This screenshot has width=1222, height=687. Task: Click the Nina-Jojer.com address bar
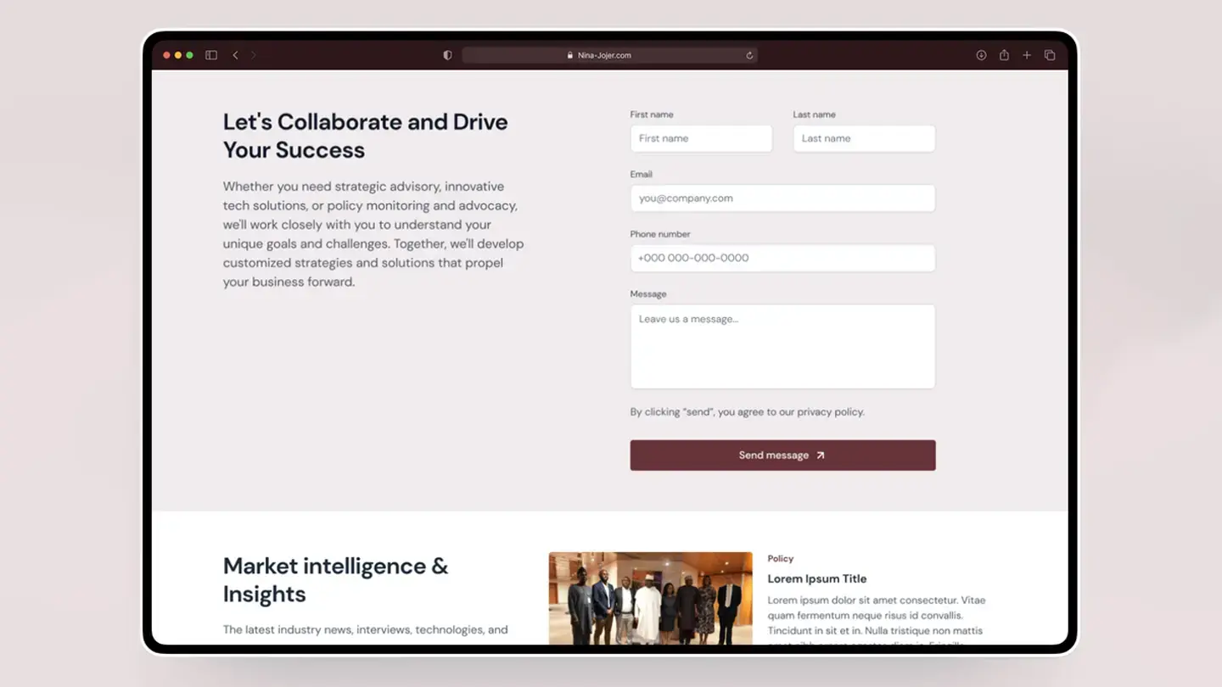click(x=604, y=55)
